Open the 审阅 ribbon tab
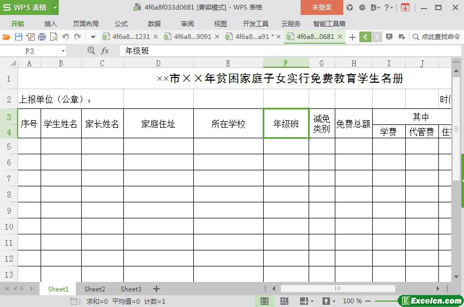 tap(187, 23)
